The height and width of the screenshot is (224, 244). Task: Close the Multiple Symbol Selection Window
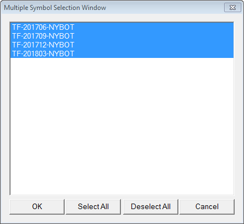click(x=232, y=8)
